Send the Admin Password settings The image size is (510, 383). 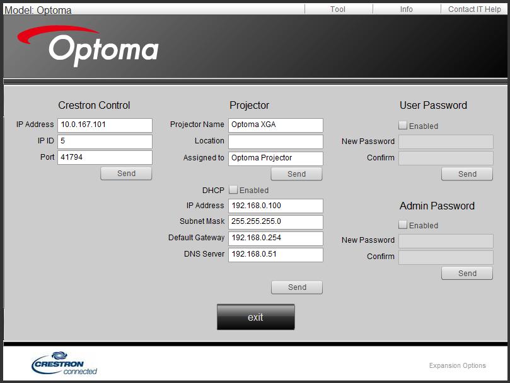[467, 274]
